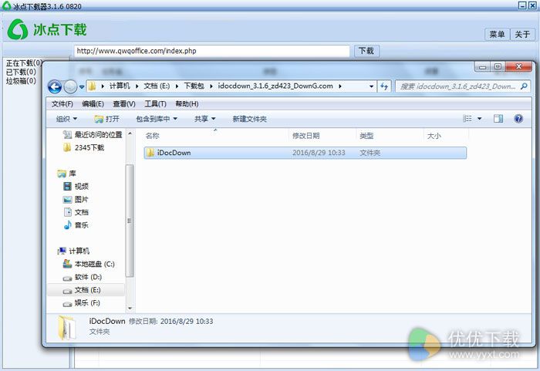Click idocdown_3.1.6_zd423_DownG.com address segment
The width and height of the screenshot is (540, 371).
[x=275, y=86]
